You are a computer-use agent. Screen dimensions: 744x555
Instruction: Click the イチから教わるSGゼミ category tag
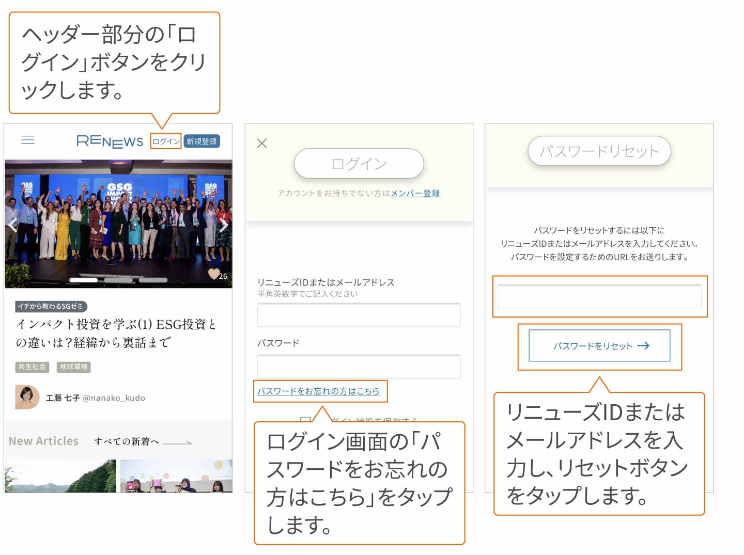click(50, 306)
